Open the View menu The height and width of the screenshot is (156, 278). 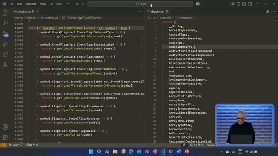[x=43, y=4]
